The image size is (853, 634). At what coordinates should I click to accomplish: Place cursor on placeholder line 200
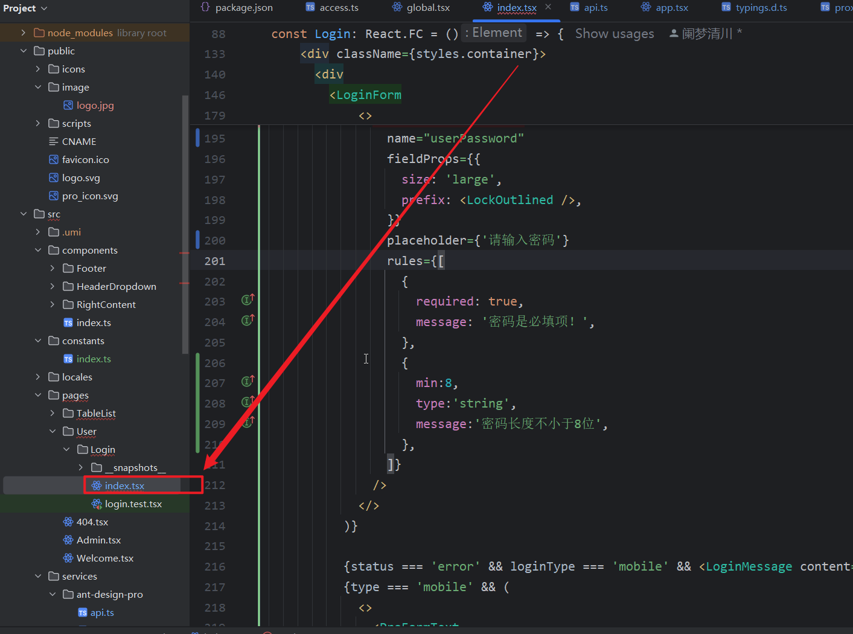pos(478,240)
